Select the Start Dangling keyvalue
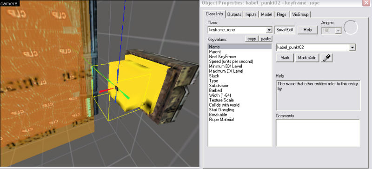The height and width of the screenshot is (169, 372). 239,110
